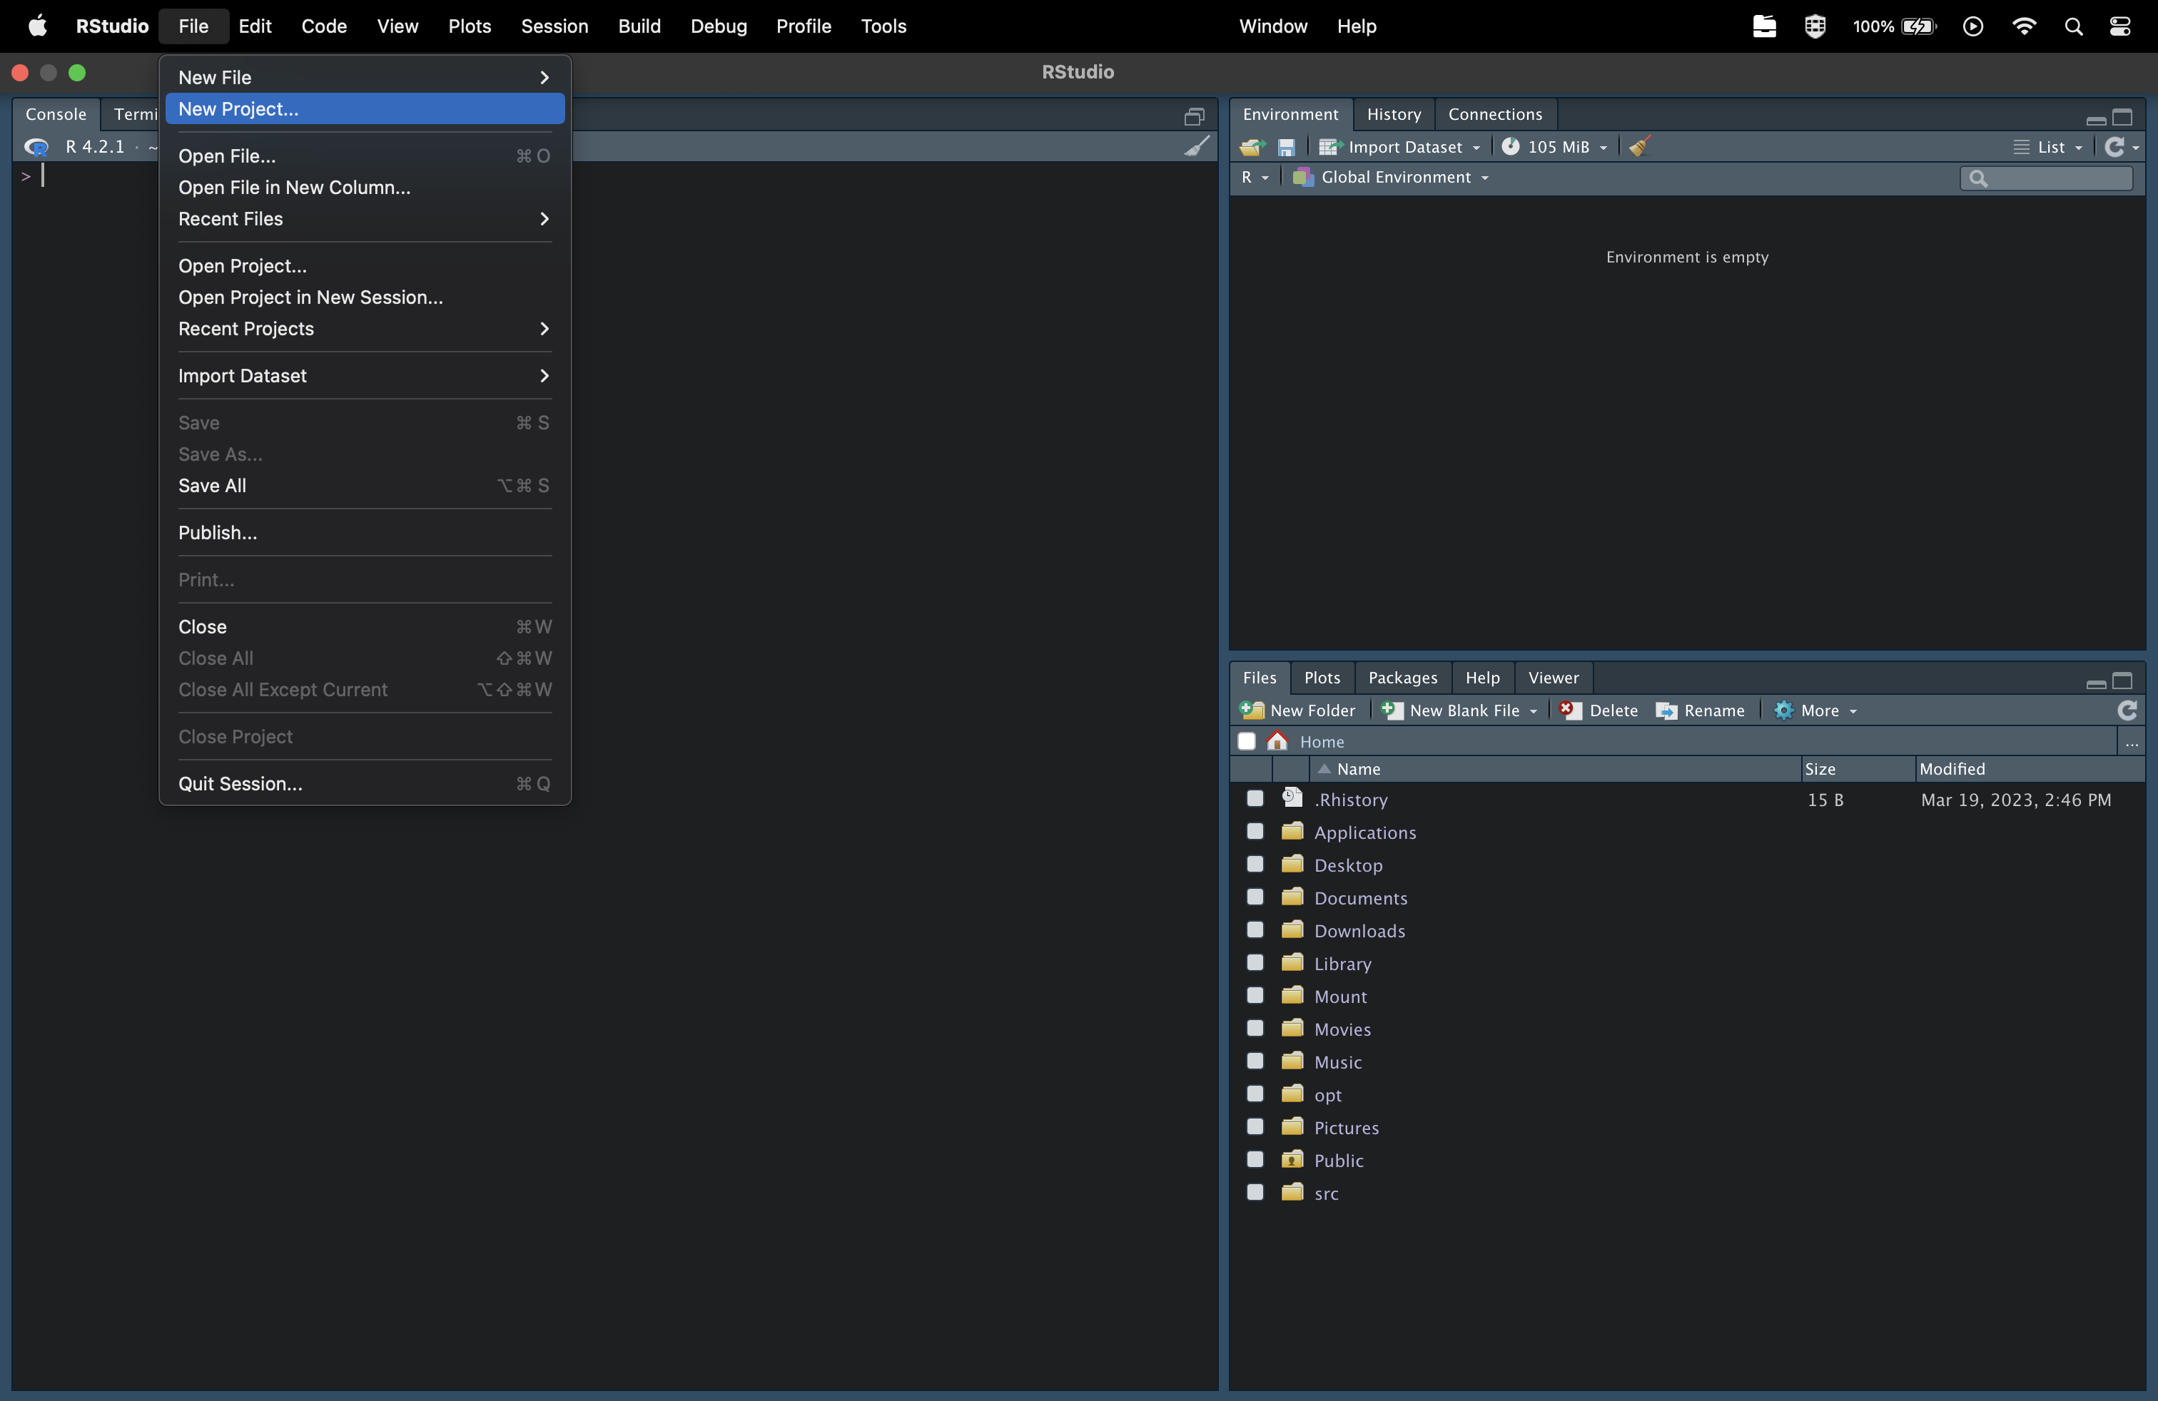Open the Session menu in menu bar
Screen dimensions: 2158x1401
(554, 26)
